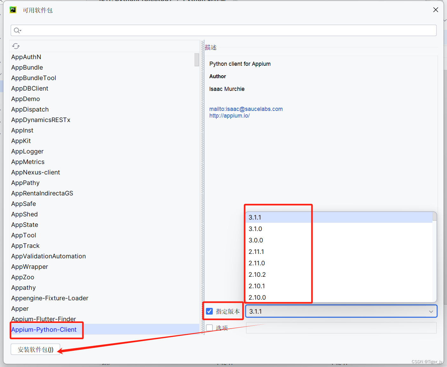Click the mailto:isaac@saucelabs.com link

pos(246,109)
